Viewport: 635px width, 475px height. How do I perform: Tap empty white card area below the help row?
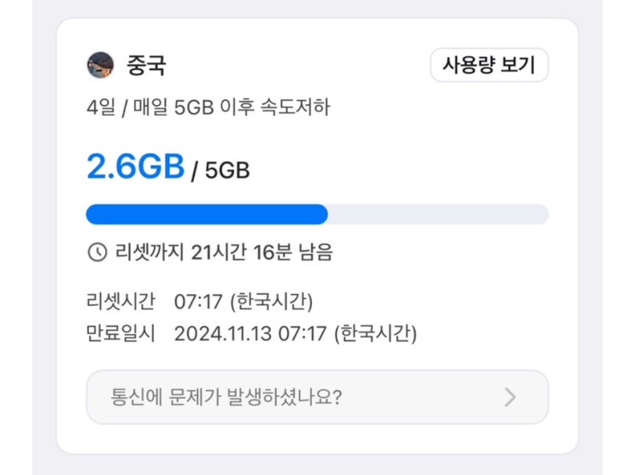tap(316, 438)
